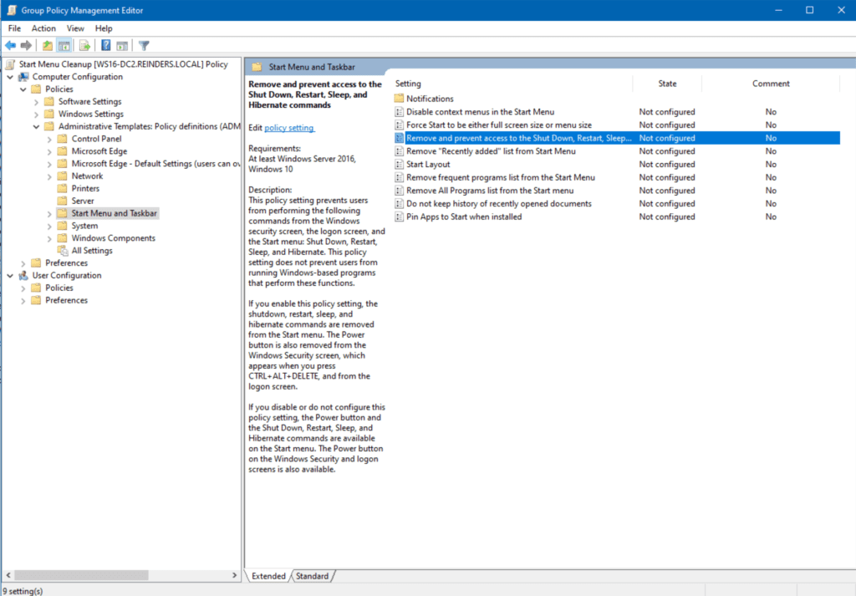Click the Control Panel folder icon
Screen dimensions: 856x596
[62, 139]
